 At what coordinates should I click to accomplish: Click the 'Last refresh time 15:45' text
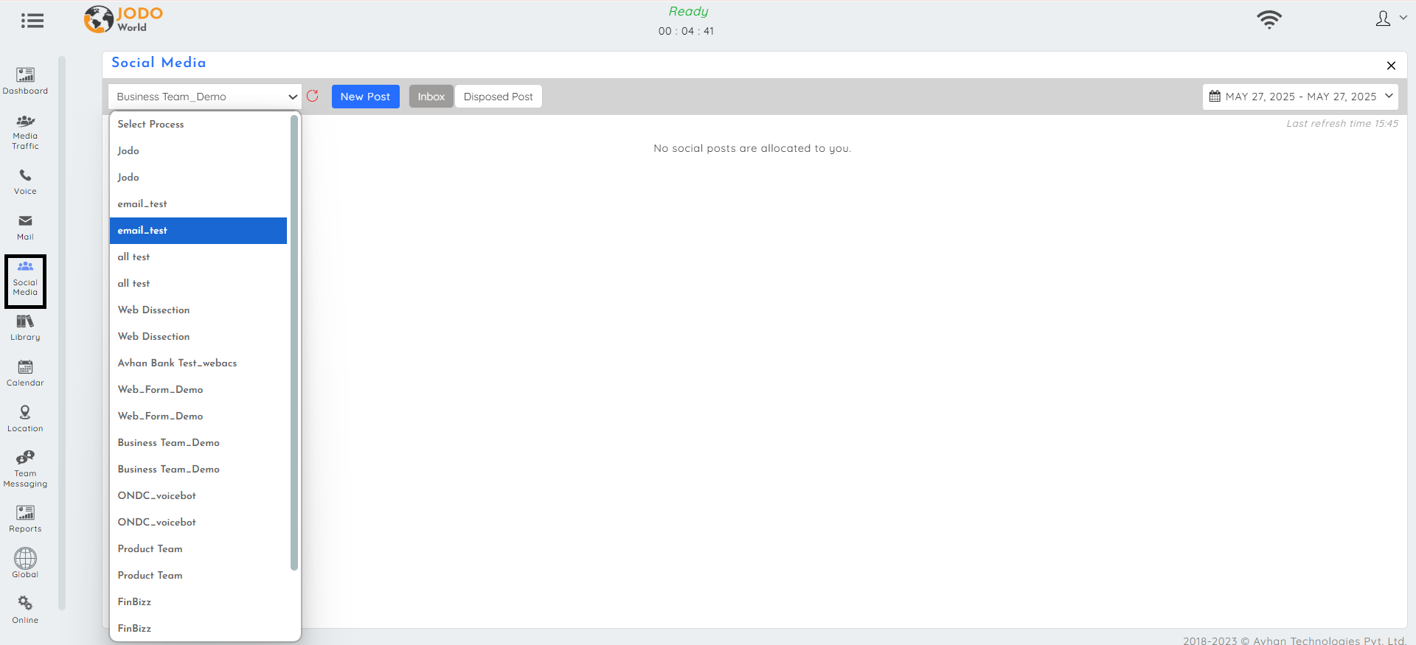(1342, 124)
